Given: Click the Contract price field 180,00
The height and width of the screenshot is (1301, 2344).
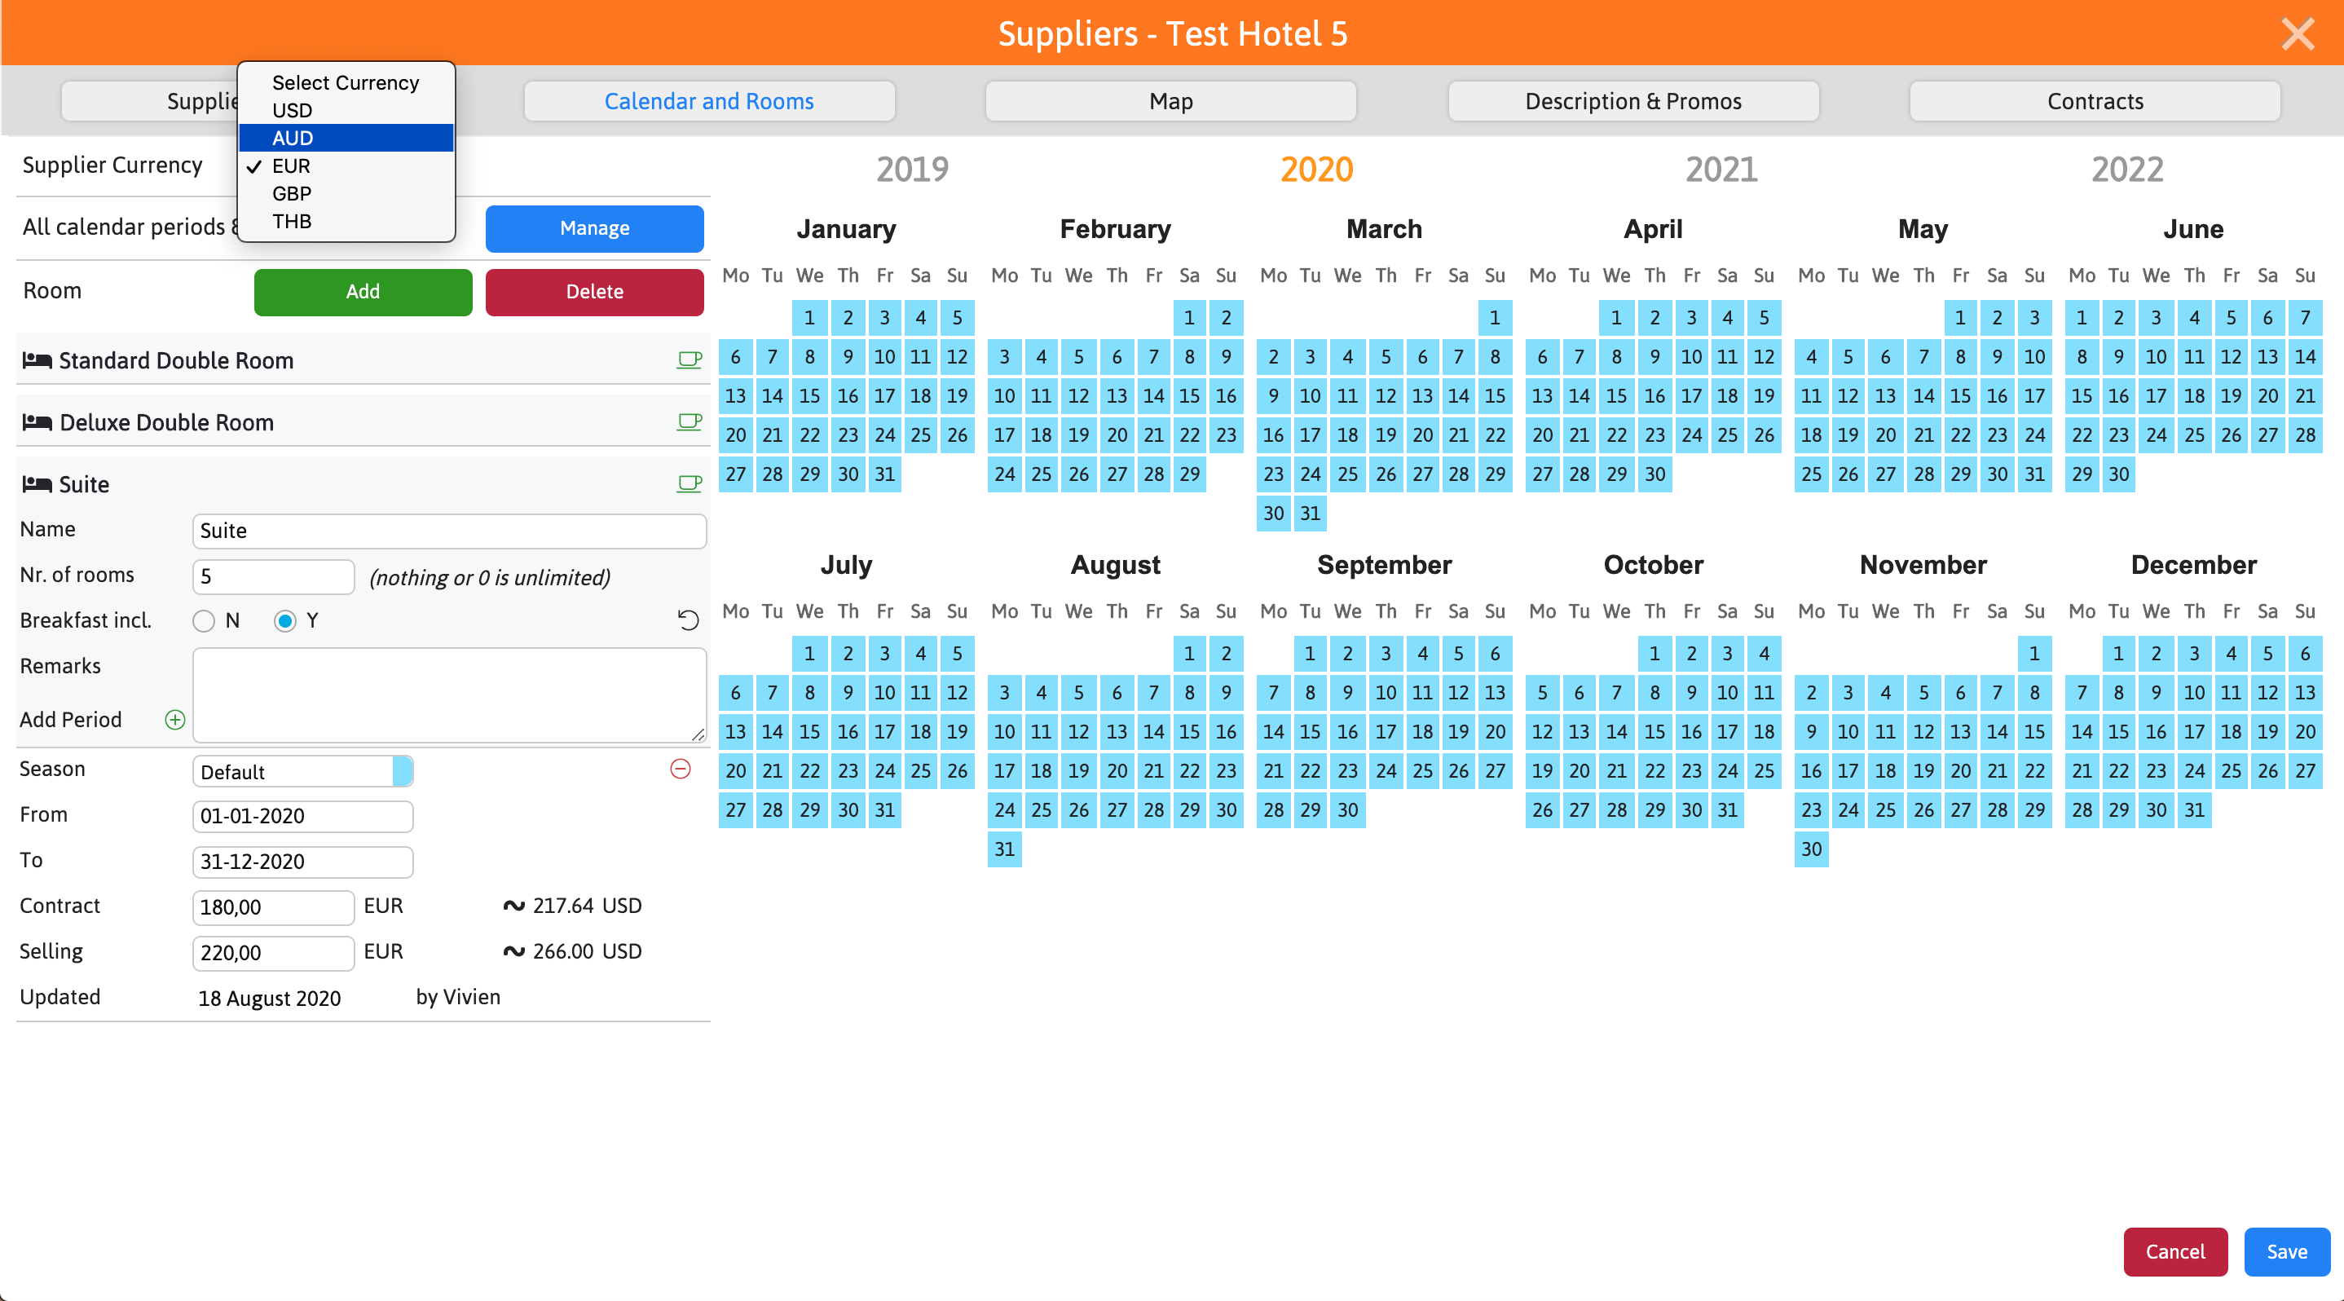Looking at the screenshot, I should 273,907.
